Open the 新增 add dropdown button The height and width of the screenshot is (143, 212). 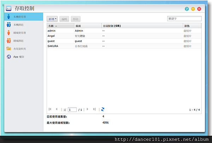[x=52, y=19]
